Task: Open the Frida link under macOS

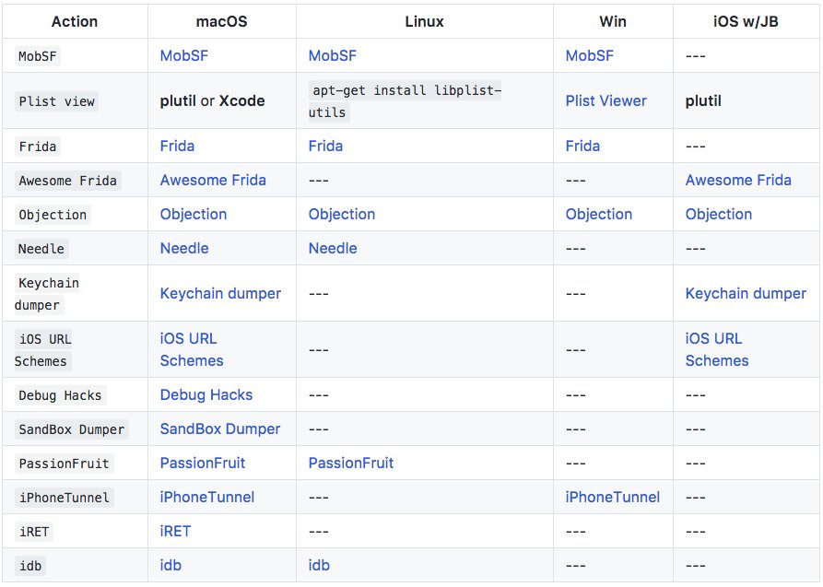Action: point(177,146)
